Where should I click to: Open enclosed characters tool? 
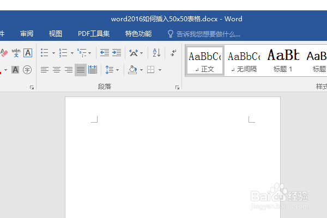(x=27, y=70)
